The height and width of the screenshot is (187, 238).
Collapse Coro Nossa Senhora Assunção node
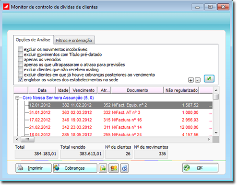pos(17,98)
